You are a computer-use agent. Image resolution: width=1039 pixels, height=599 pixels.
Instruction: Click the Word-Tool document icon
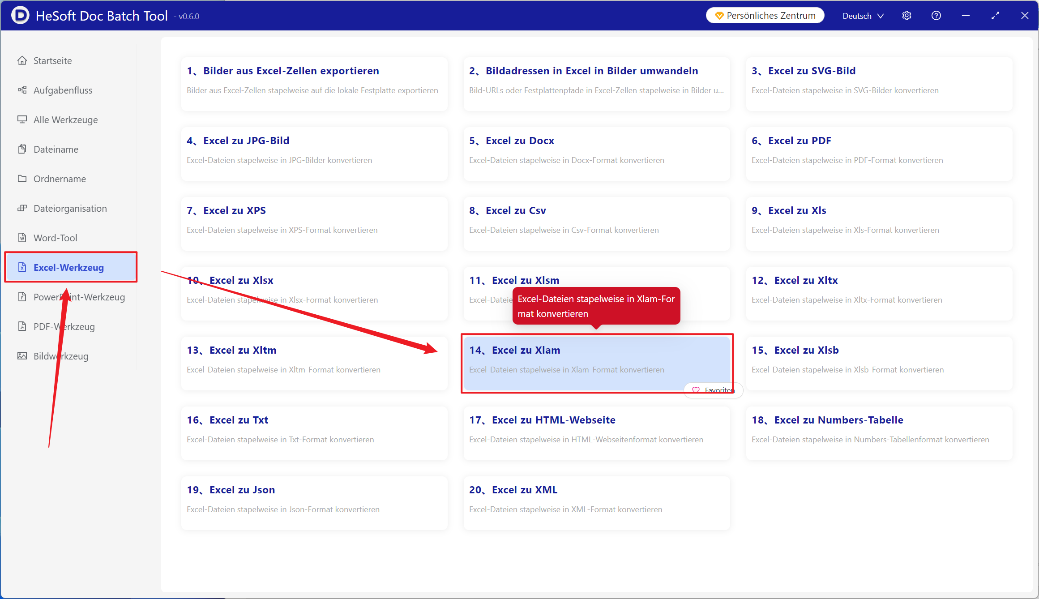coord(22,238)
